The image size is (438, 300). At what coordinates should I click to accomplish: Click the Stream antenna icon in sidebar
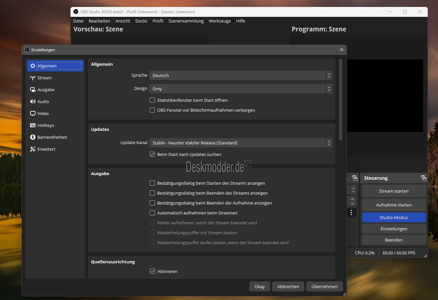pos(33,78)
